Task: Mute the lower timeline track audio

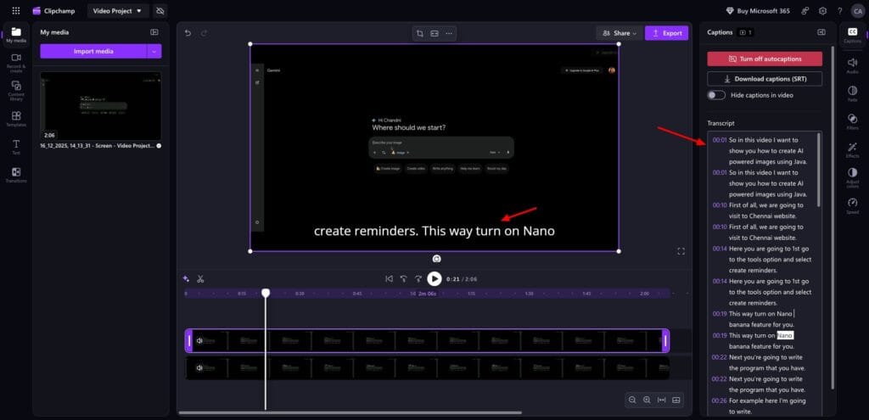Action: point(199,368)
